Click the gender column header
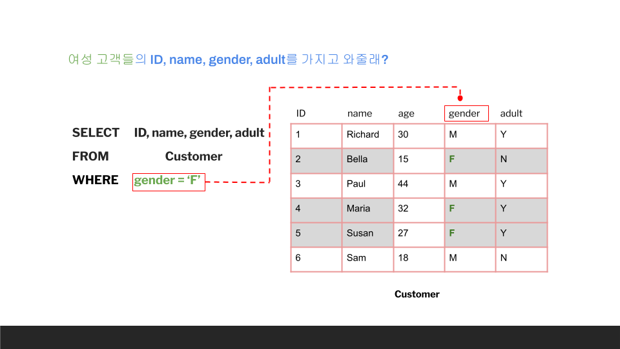 466,114
